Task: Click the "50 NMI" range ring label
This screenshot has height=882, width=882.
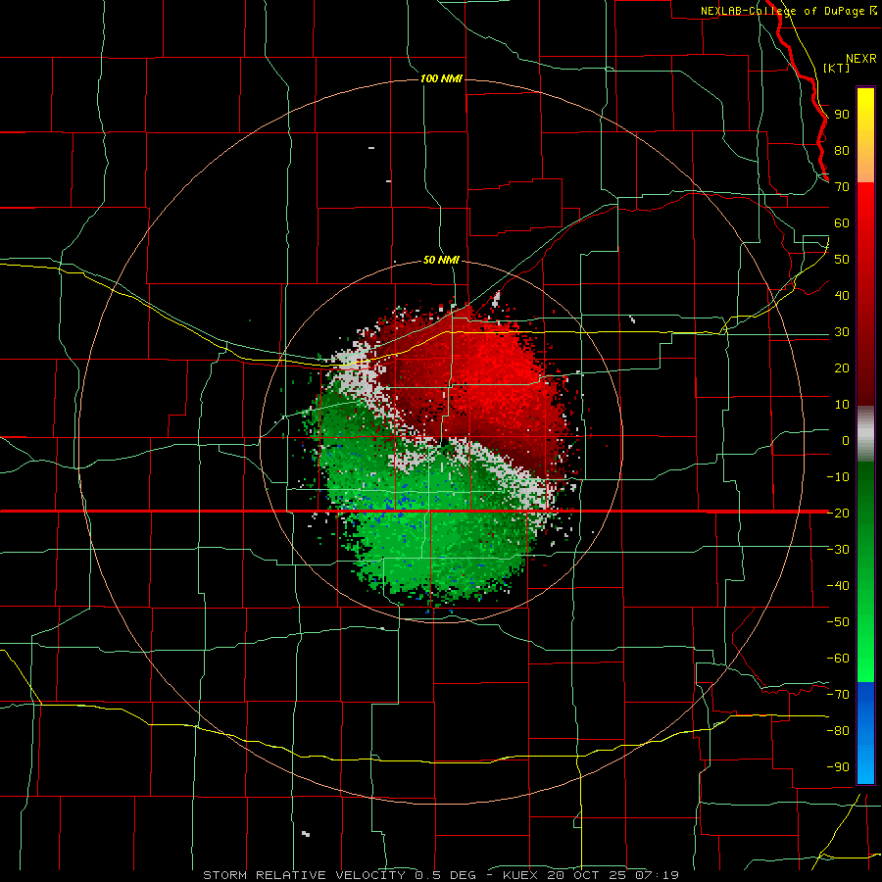Action: (x=441, y=260)
